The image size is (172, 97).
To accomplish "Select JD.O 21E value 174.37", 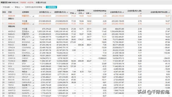I will (81, 40).
